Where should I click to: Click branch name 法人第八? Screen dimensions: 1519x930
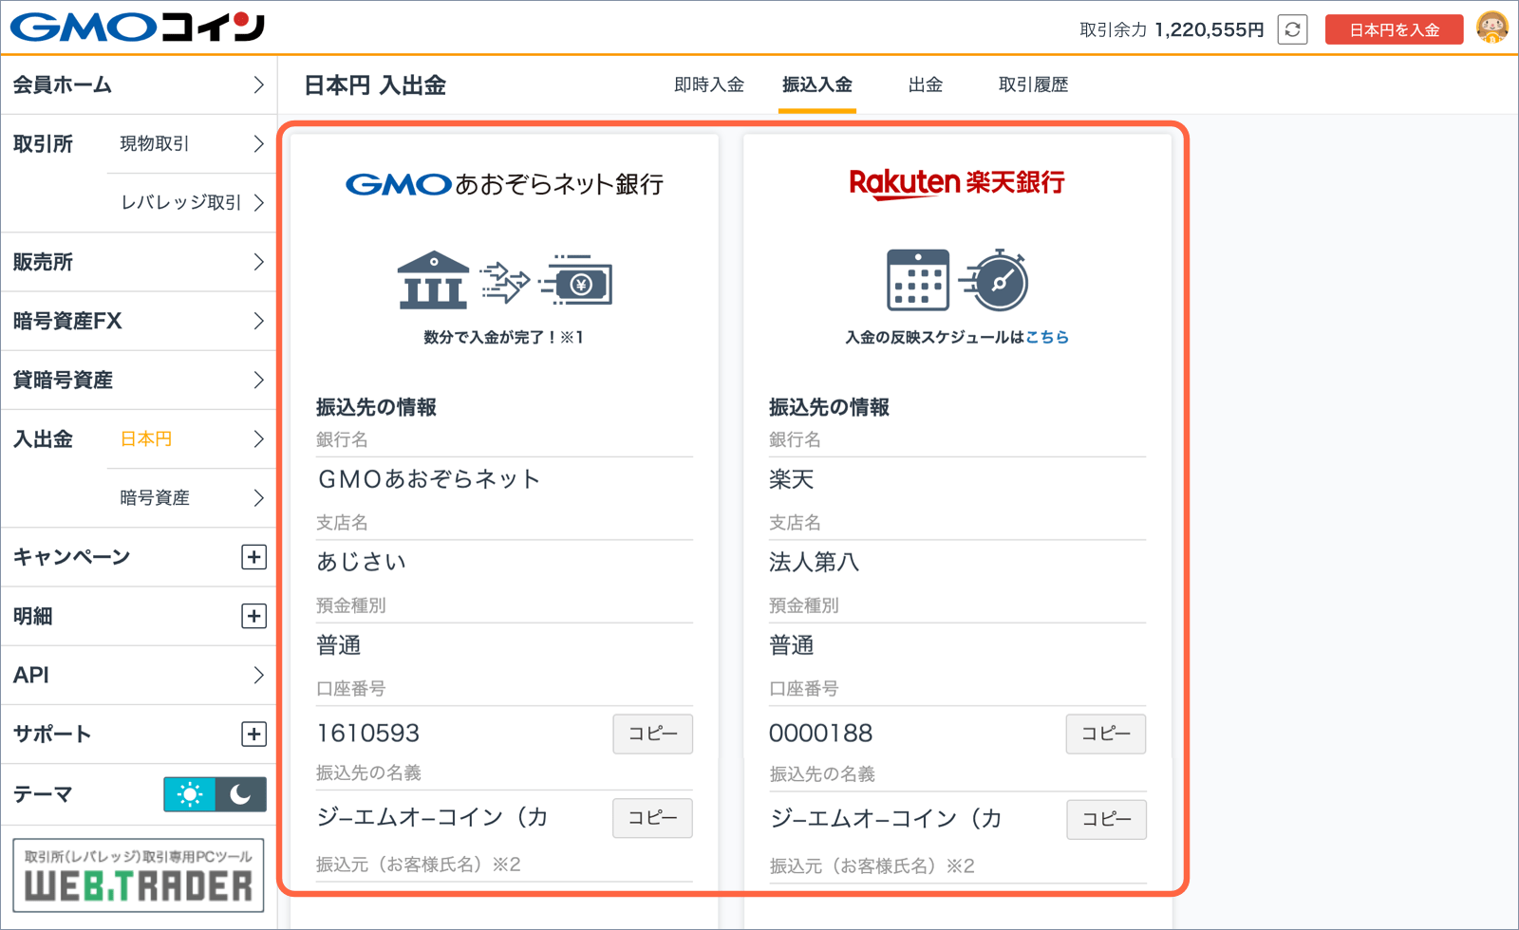[814, 562]
